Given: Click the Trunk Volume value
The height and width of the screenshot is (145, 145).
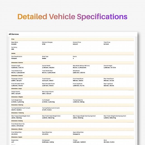Looking at the screenshot, I should [48, 81].
